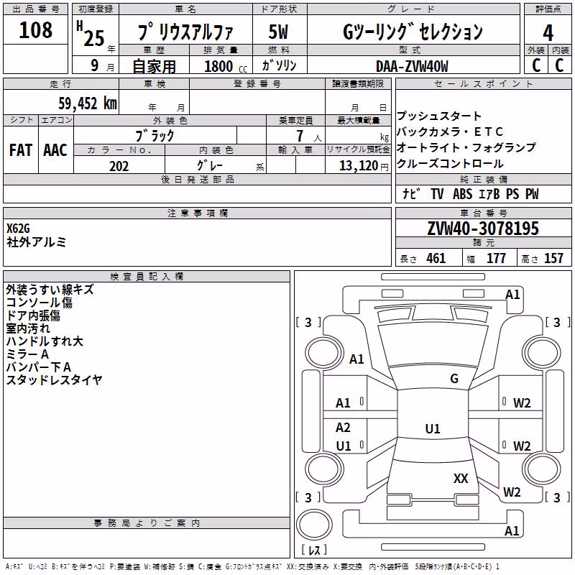Click genuine equipment ナビ
Viewport: 575px width, 575px height.
(x=411, y=193)
